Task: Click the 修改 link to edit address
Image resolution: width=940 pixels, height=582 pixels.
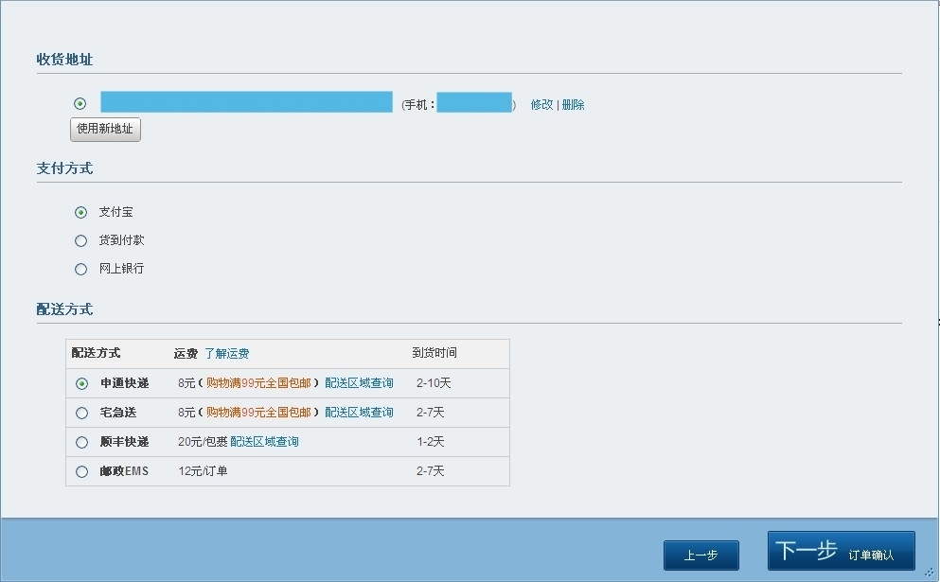Action: tap(541, 105)
